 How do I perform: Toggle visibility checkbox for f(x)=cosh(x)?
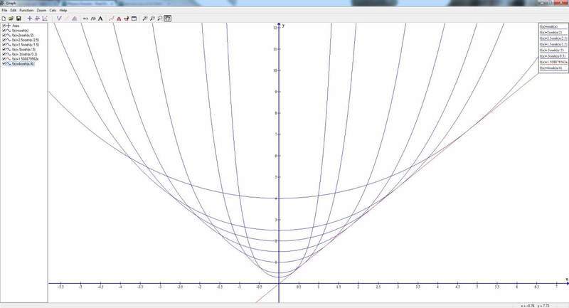coord(4,31)
